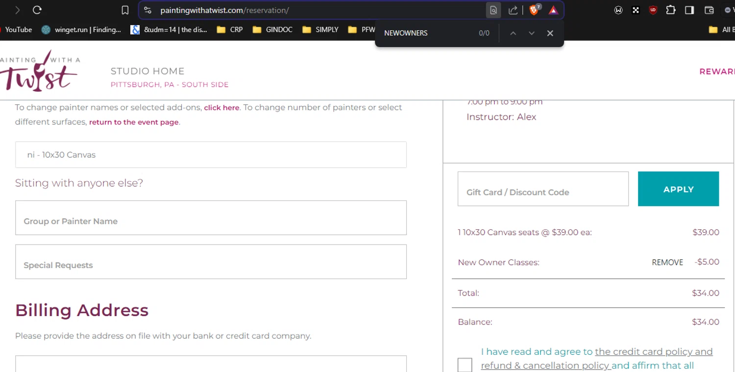Image resolution: width=735 pixels, height=372 pixels.
Task: Open site information icon in address bar
Action: 147,10
